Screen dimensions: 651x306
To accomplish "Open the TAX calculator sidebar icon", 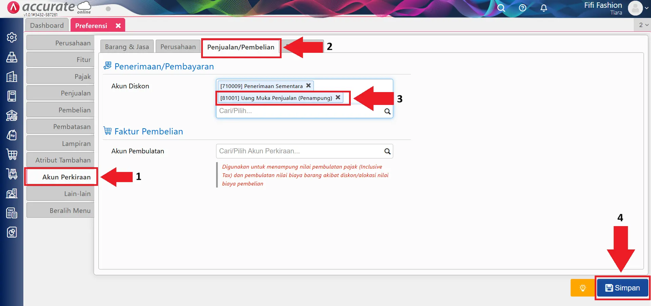I will coord(12,213).
